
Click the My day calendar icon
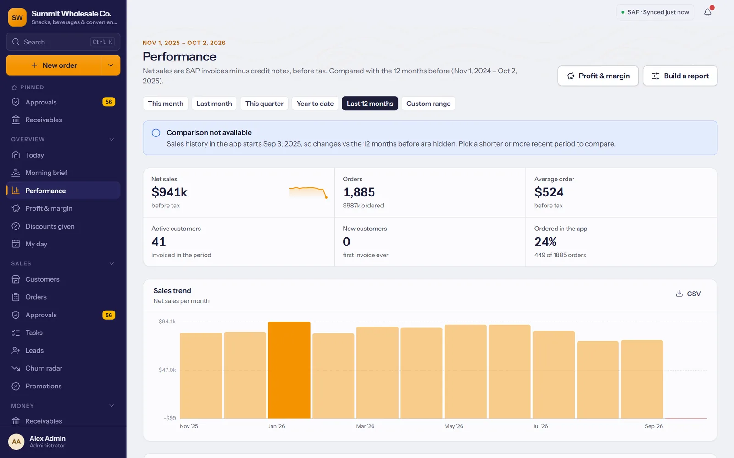pos(16,244)
